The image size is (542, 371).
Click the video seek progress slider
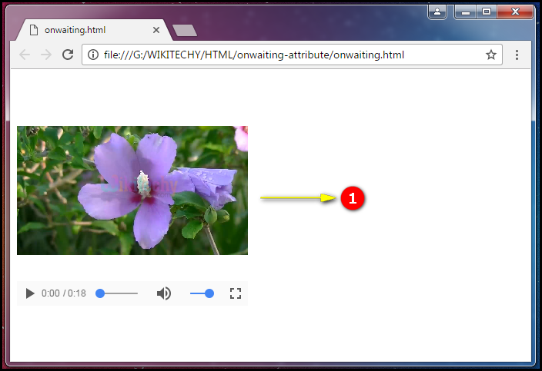point(118,293)
